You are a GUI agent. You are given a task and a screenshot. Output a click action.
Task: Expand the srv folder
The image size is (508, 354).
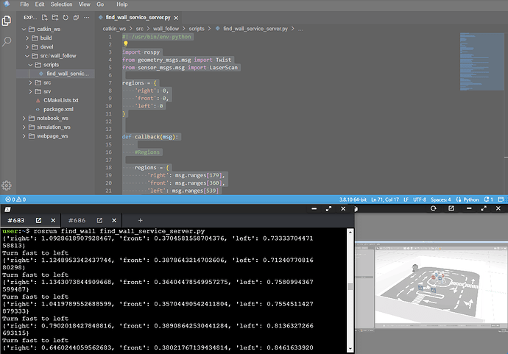click(46, 91)
